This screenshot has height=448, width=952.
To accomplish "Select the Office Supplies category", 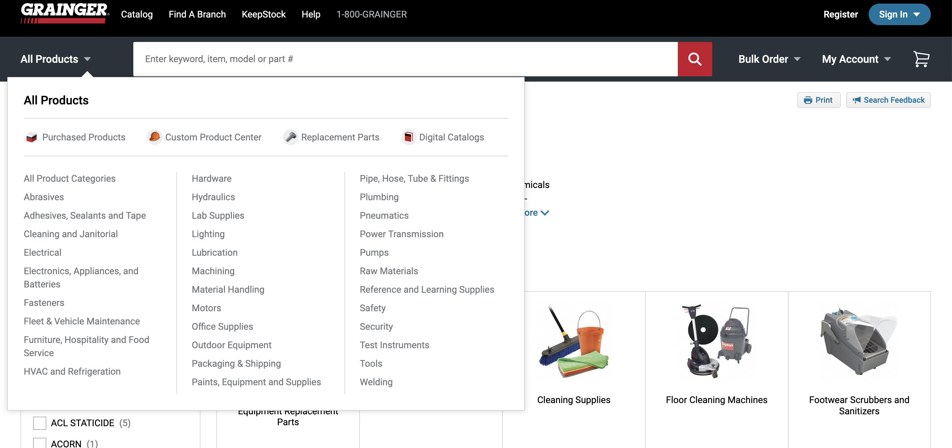I will [222, 326].
